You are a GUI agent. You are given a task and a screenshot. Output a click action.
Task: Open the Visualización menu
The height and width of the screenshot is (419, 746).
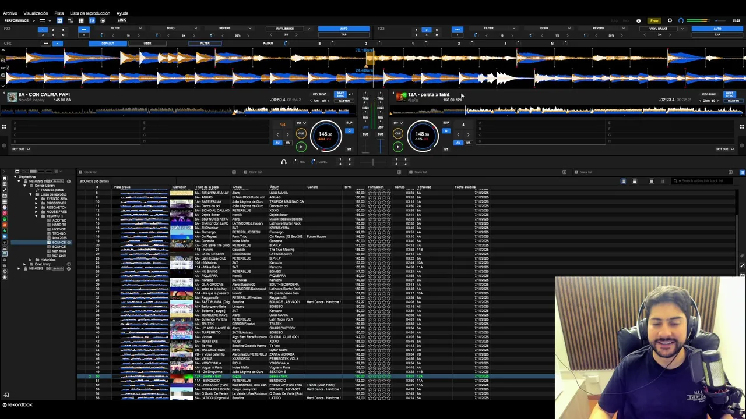click(x=36, y=13)
